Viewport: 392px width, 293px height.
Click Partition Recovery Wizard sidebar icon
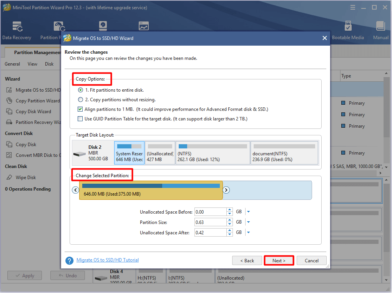click(9, 122)
